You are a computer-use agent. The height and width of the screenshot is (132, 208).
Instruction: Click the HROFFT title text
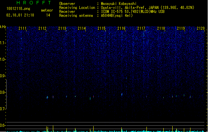(34, 3)
